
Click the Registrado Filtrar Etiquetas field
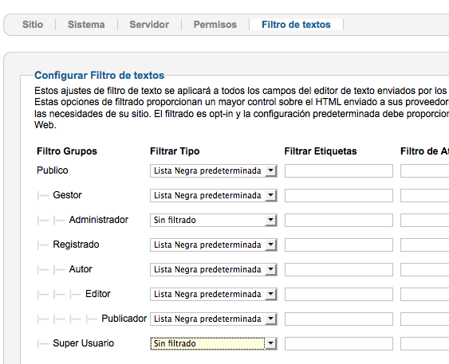339,245
